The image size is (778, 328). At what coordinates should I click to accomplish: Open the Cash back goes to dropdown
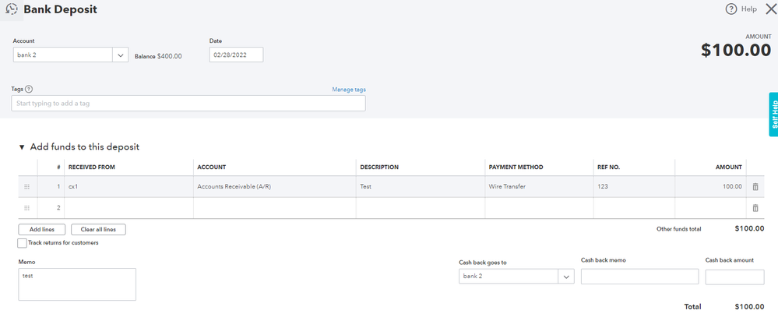(566, 277)
